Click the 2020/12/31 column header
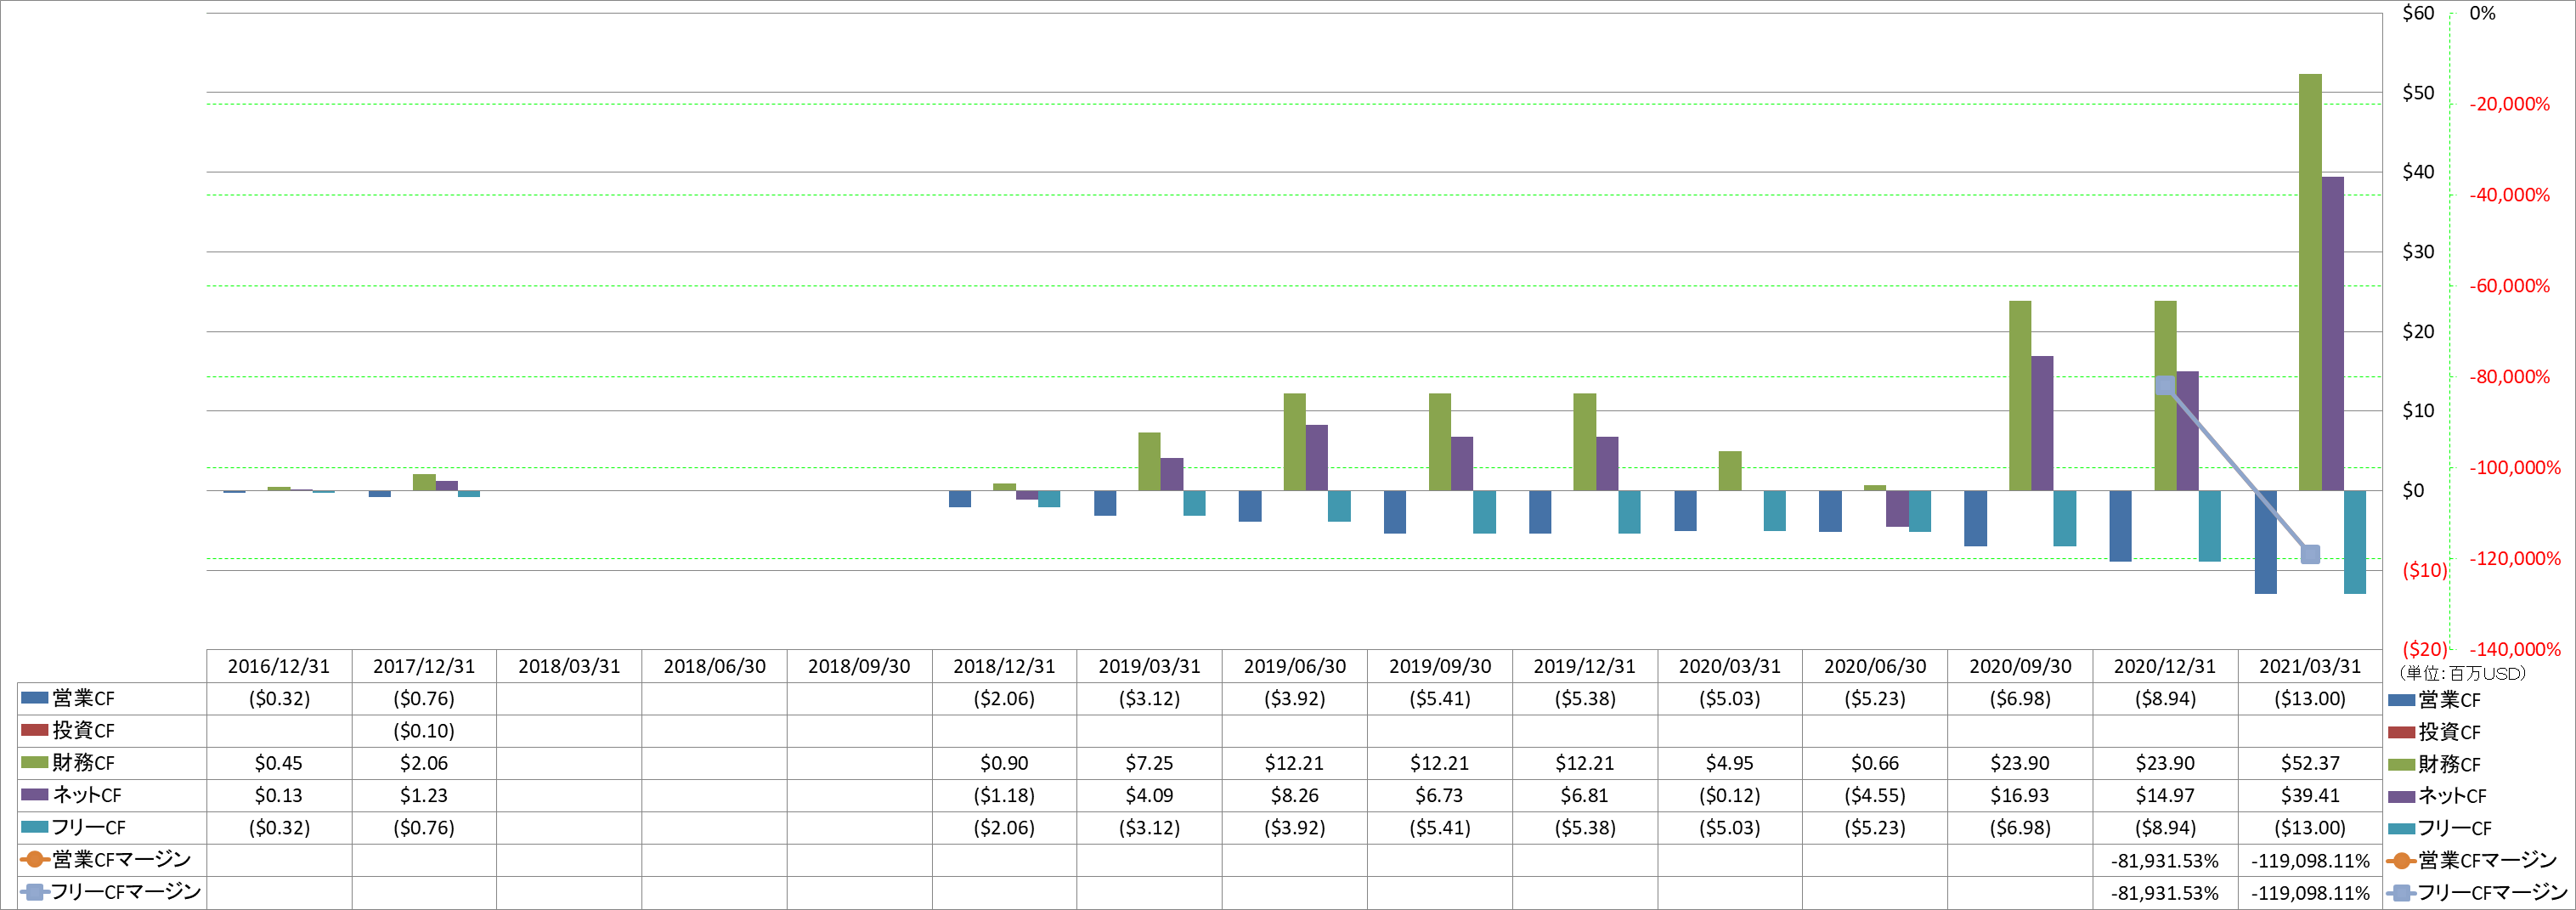2576x910 pixels. pyautogui.click(x=2165, y=666)
